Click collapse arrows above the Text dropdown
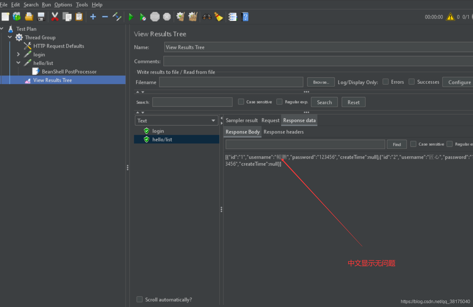Image resolution: width=473 pixels, height=307 pixels. (x=140, y=112)
